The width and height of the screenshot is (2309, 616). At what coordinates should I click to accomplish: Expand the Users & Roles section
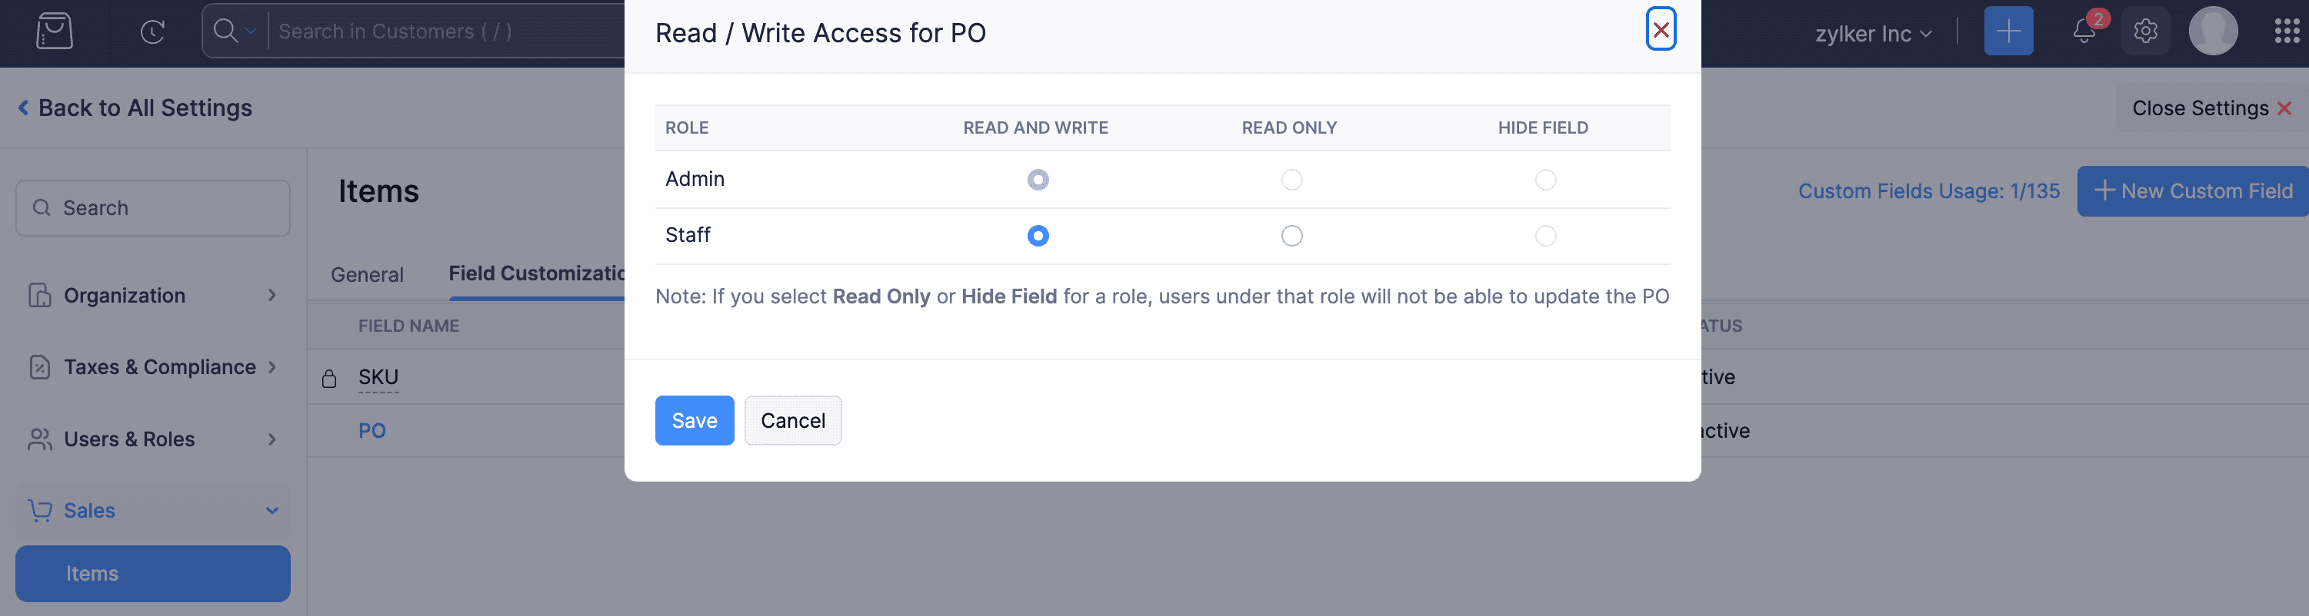[x=152, y=439]
